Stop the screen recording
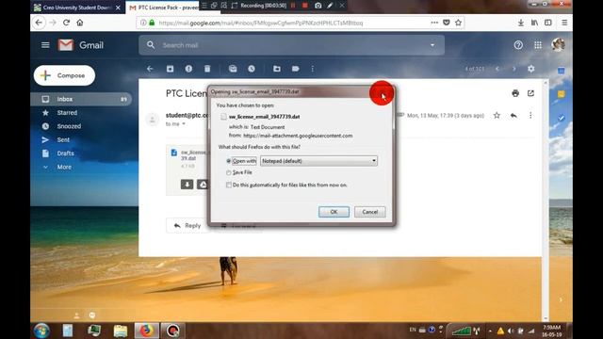 click(x=305, y=6)
